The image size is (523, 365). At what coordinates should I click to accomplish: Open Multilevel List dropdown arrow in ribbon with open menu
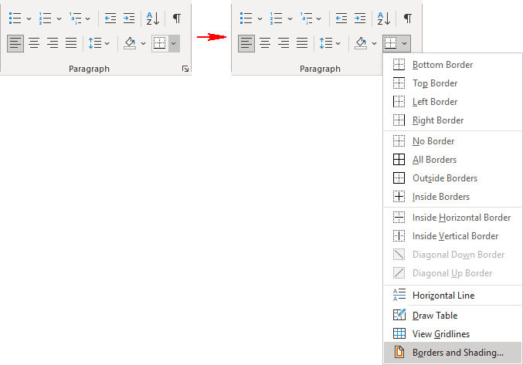point(319,19)
